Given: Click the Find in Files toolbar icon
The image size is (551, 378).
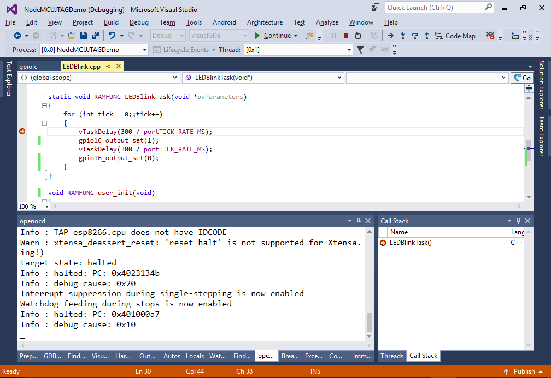Looking at the screenshot, I should 309,36.
